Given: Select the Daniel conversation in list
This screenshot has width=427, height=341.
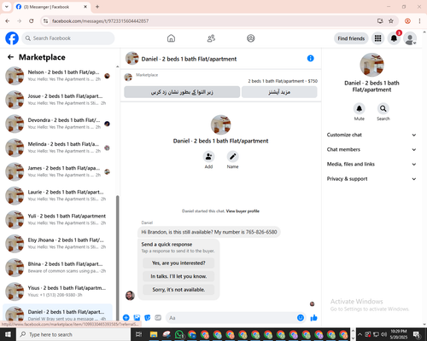Looking at the screenshot, I should pyautogui.click(x=58, y=313).
